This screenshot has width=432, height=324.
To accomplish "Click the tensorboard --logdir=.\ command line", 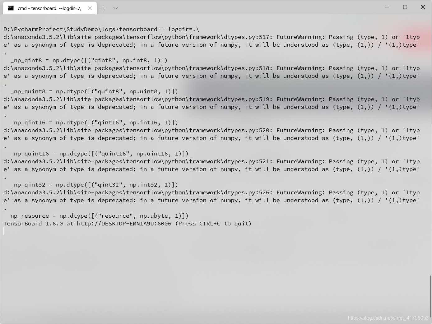I will click(x=101, y=29).
